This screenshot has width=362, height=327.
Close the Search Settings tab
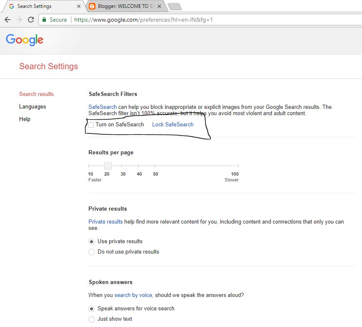pyautogui.click(x=79, y=6)
